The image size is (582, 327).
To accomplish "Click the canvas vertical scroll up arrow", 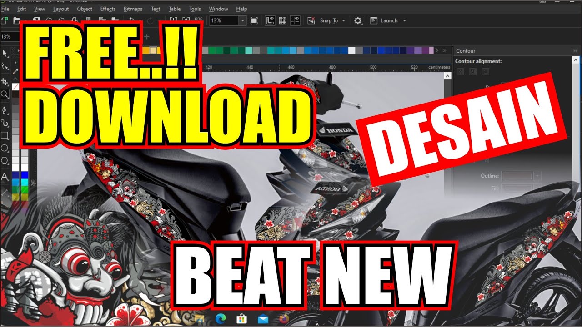I will pyautogui.click(x=448, y=76).
